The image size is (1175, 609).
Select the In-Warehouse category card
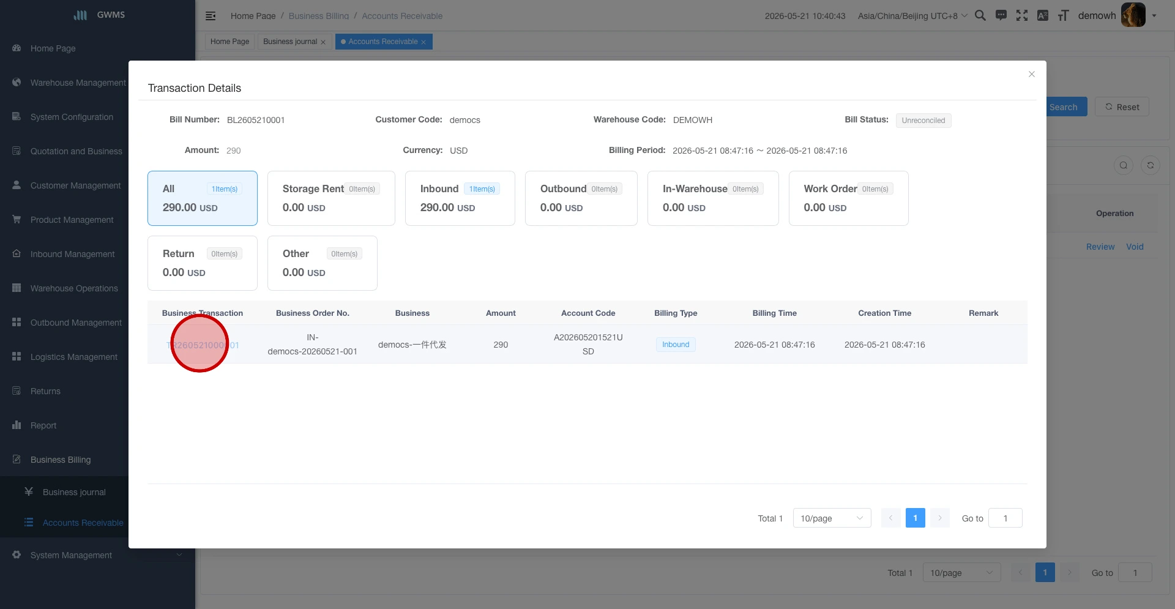click(x=713, y=198)
